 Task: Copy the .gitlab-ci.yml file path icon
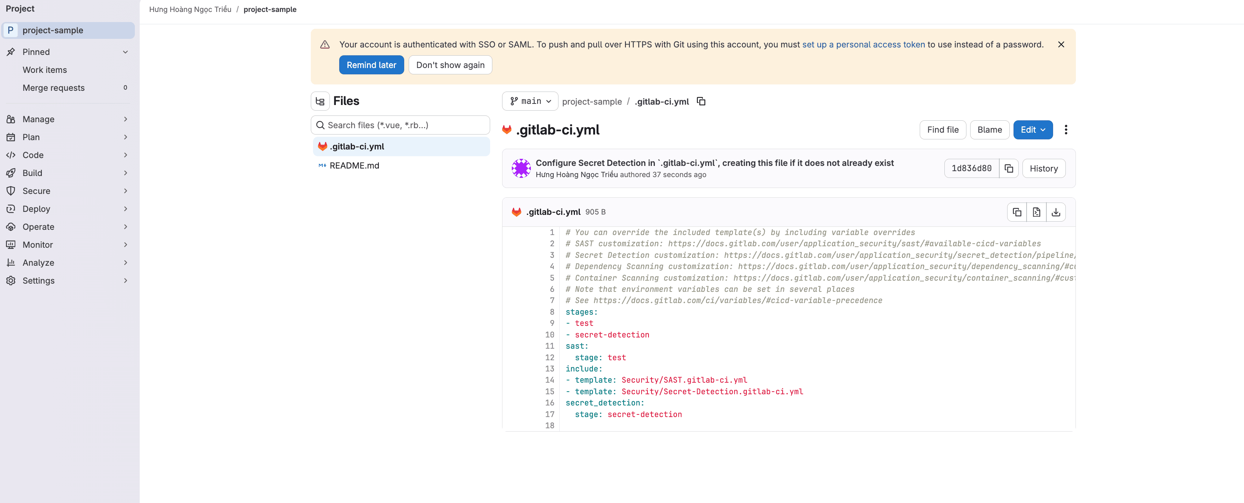point(701,102)
